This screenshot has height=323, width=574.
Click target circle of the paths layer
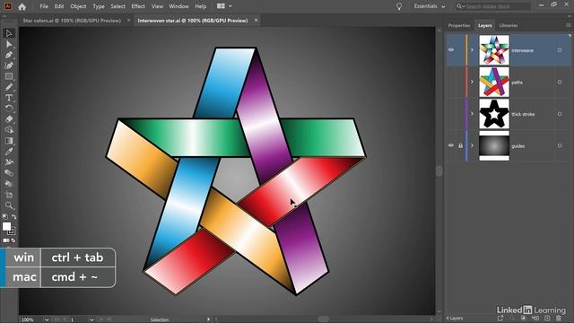coord(560,82)
